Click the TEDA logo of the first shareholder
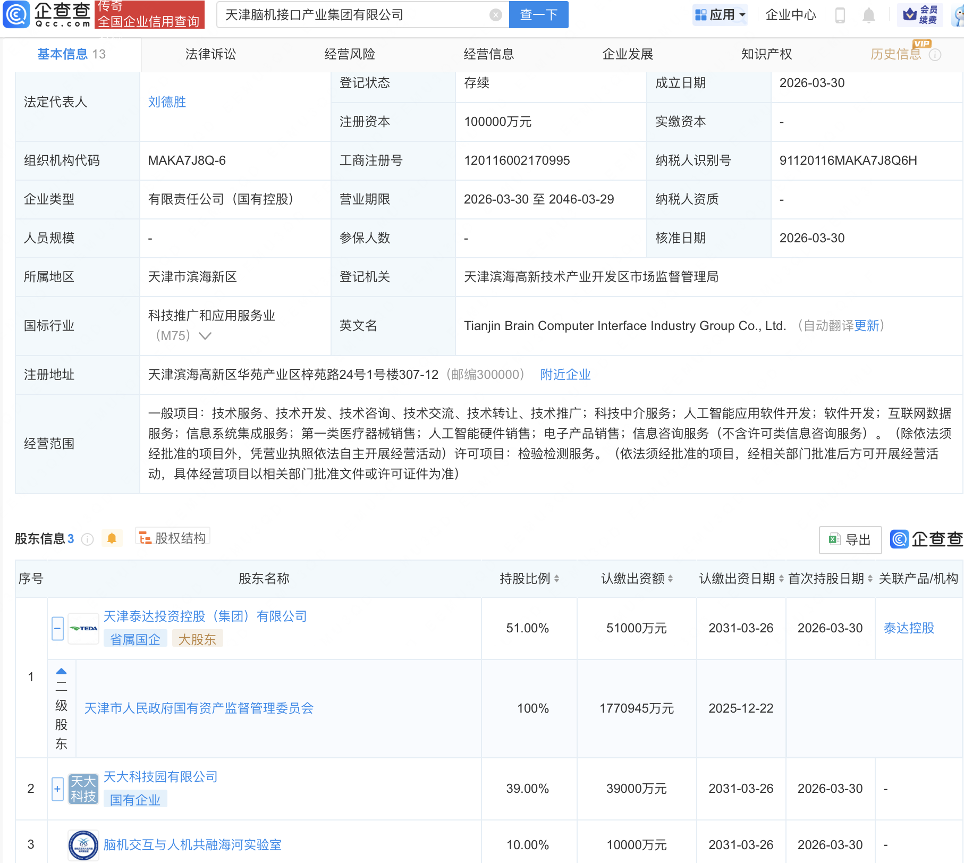964x863 pixels. coord(83,628)
